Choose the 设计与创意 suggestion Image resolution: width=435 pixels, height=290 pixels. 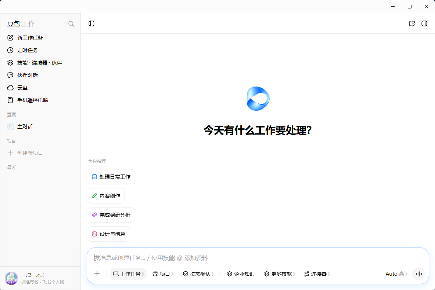click(x=108, y=234)
